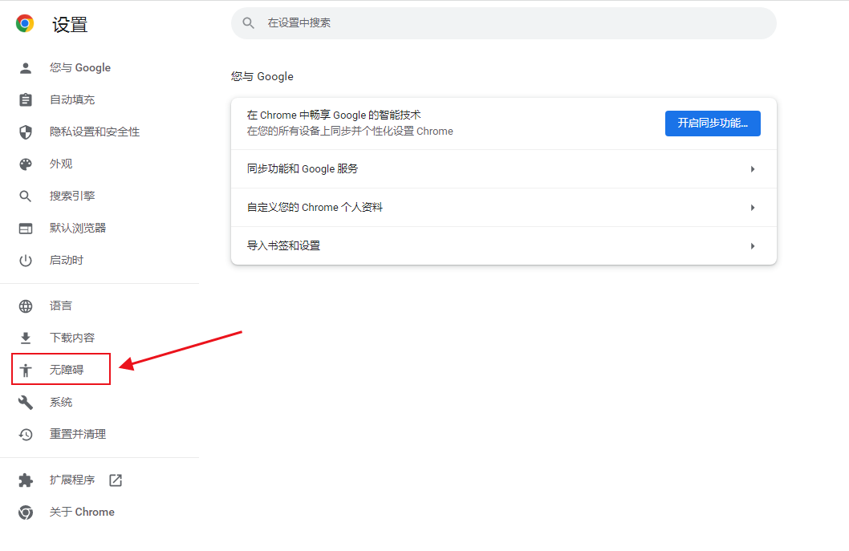This screenshot has height=551, width=849.
Task: Click the Chrome logo next to 设置
Action: tap(25, 24)
